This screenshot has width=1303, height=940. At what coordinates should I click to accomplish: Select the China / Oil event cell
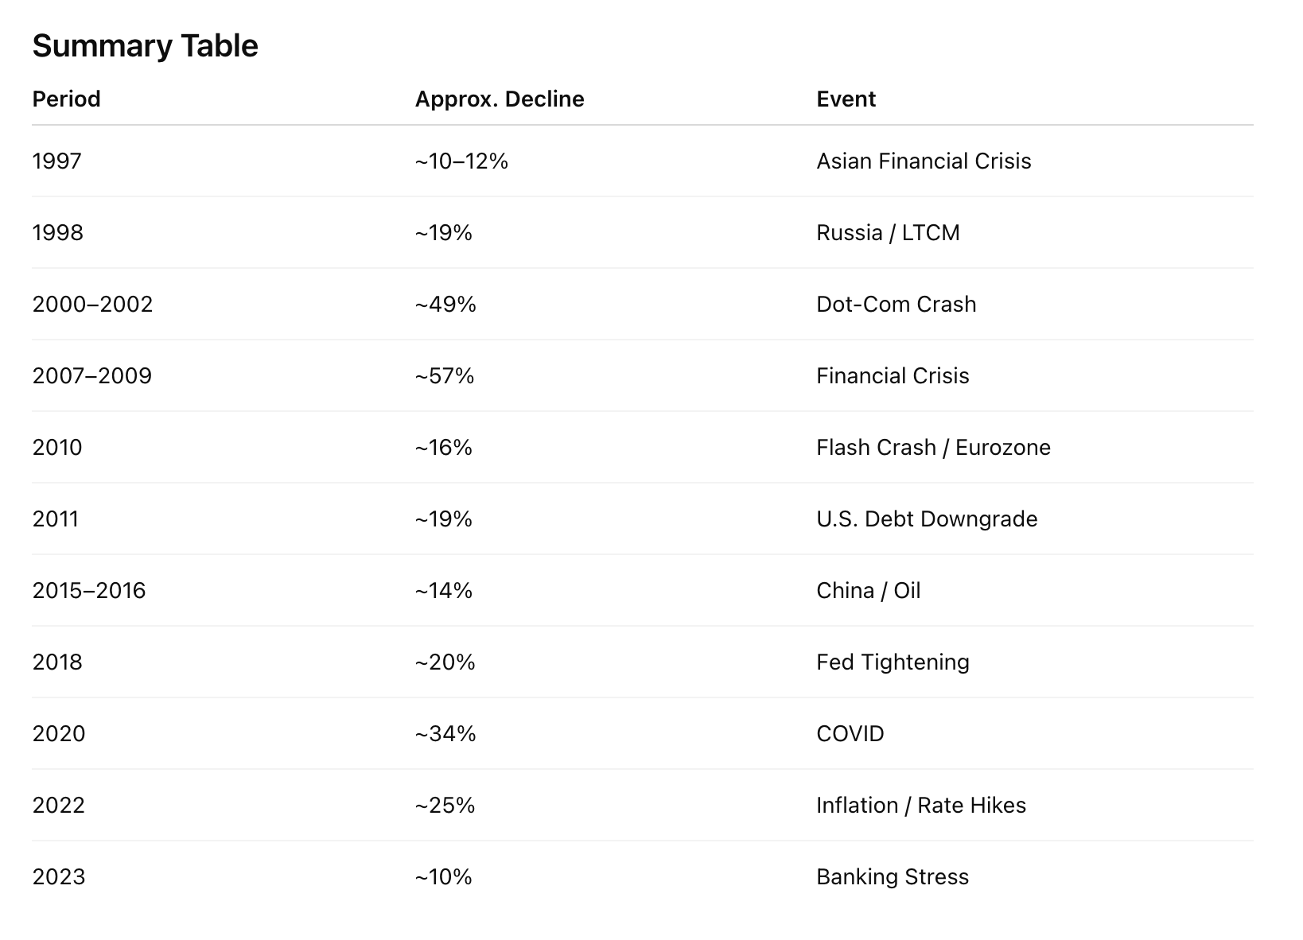click(868, 591)
